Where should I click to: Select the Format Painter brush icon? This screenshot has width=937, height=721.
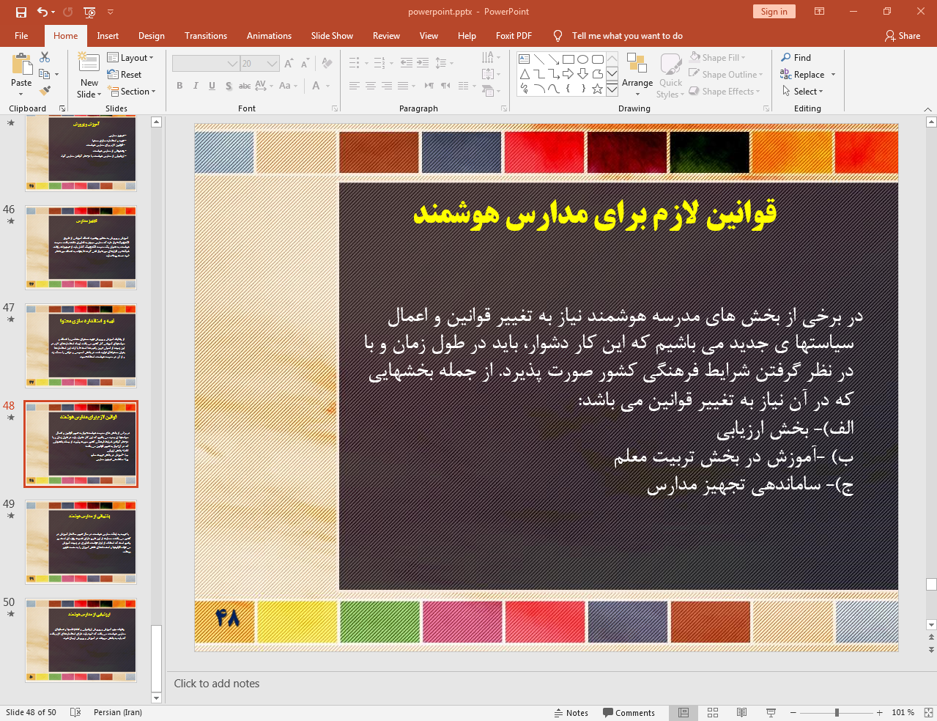pos(45,91)
